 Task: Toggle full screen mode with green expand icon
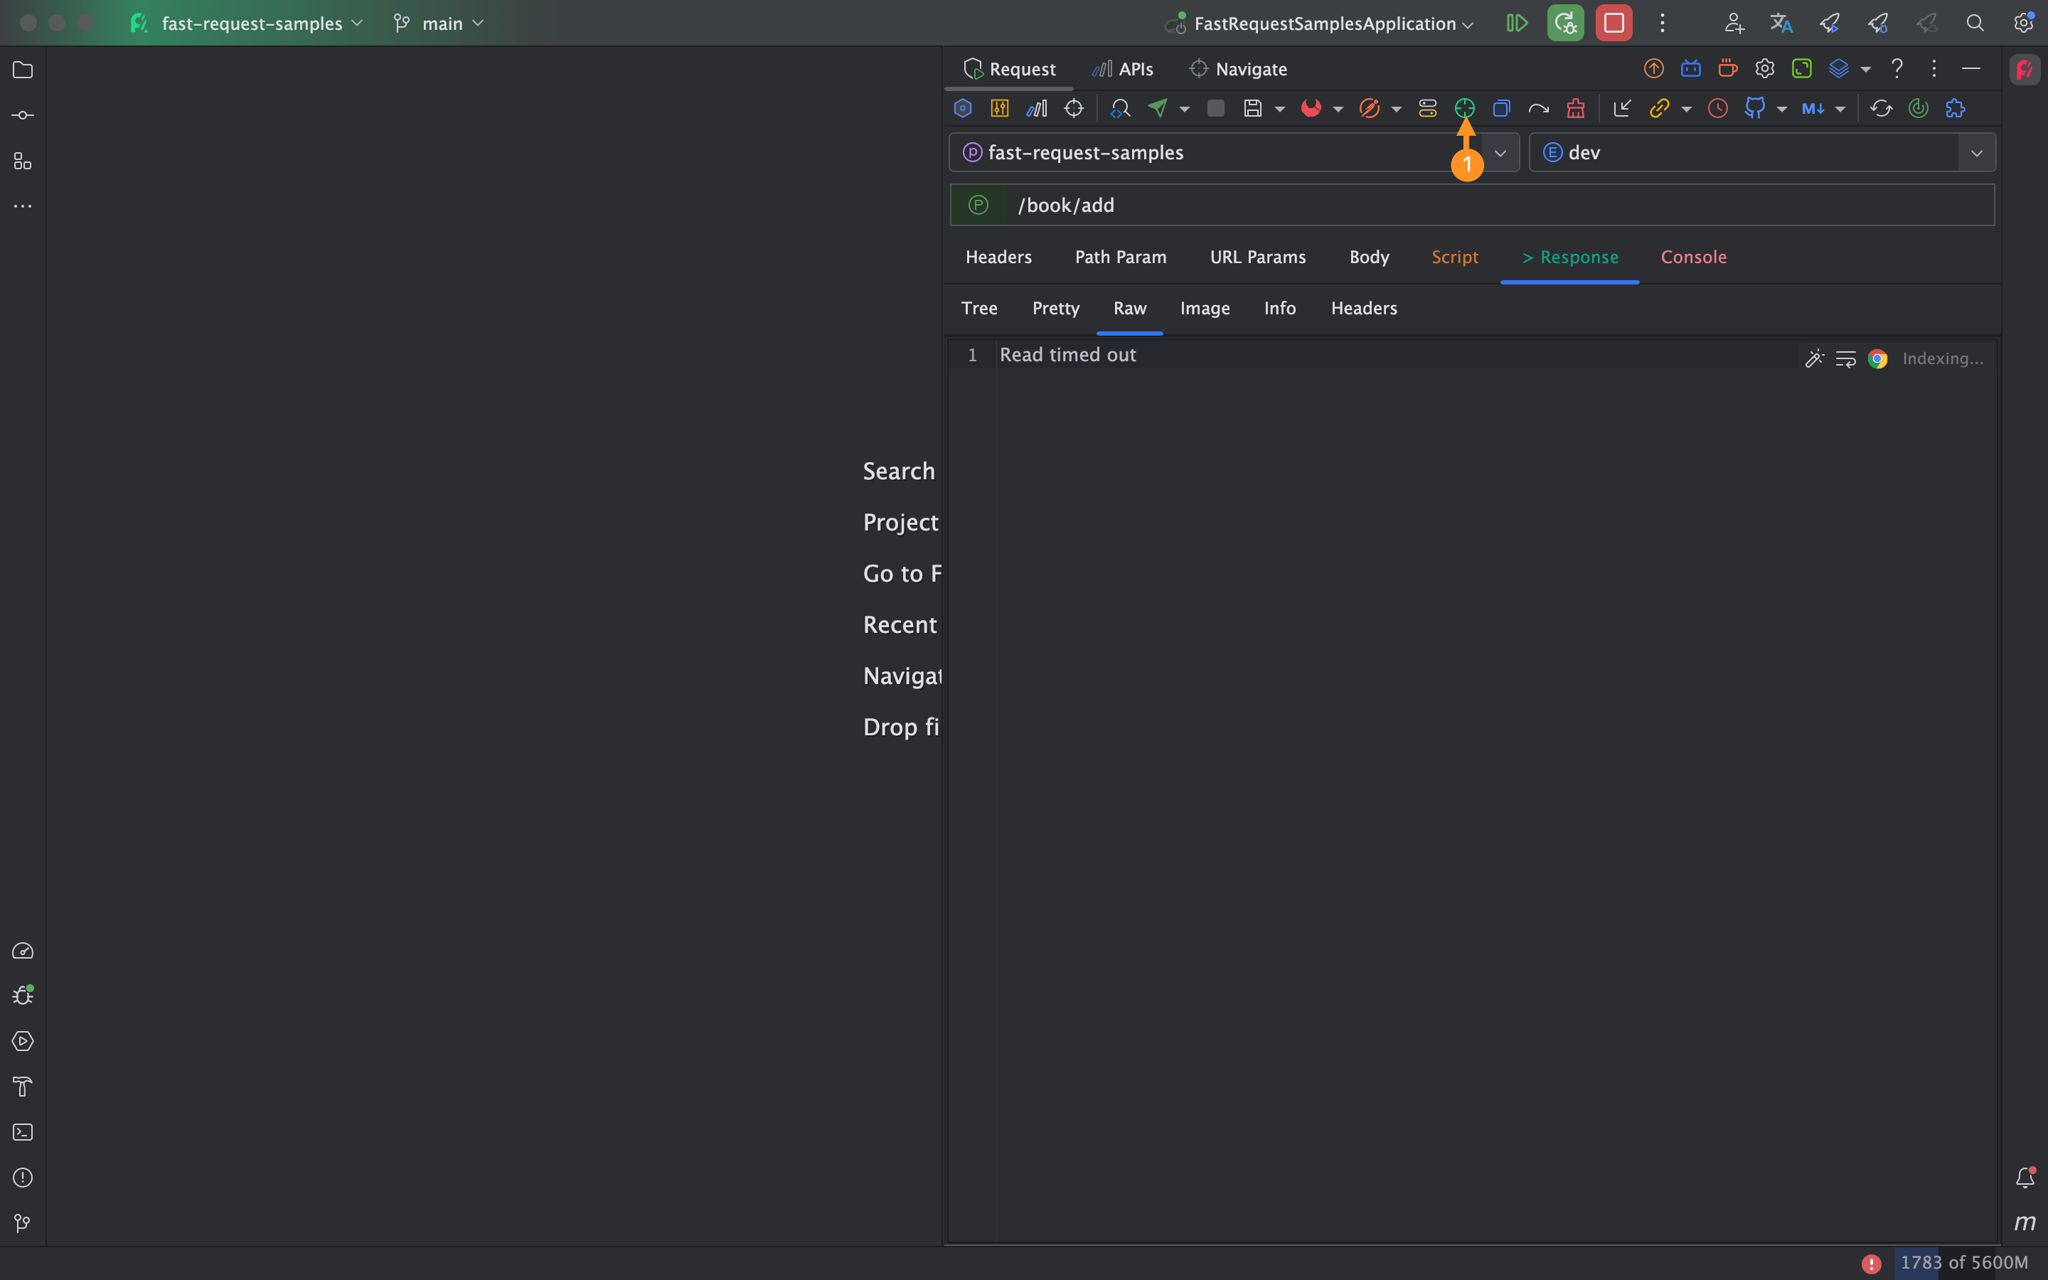pos(1802,68)
